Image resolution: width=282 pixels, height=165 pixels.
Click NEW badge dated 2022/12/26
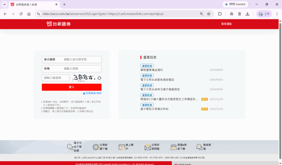(x=205, y=99)
